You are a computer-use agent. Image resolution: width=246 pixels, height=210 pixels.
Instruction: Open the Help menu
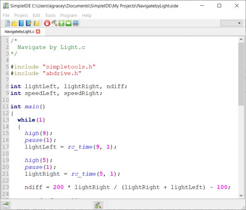(x=87, y=15)
